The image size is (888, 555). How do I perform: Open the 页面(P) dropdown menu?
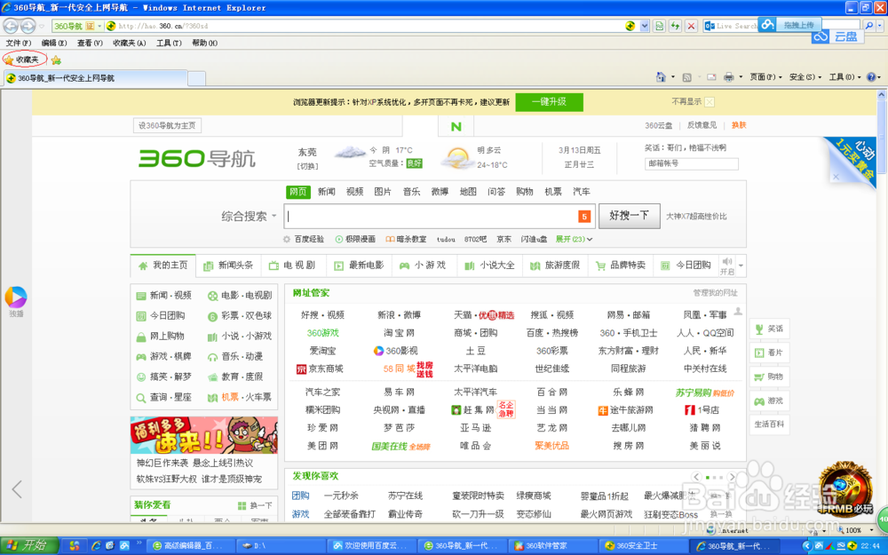765,77
